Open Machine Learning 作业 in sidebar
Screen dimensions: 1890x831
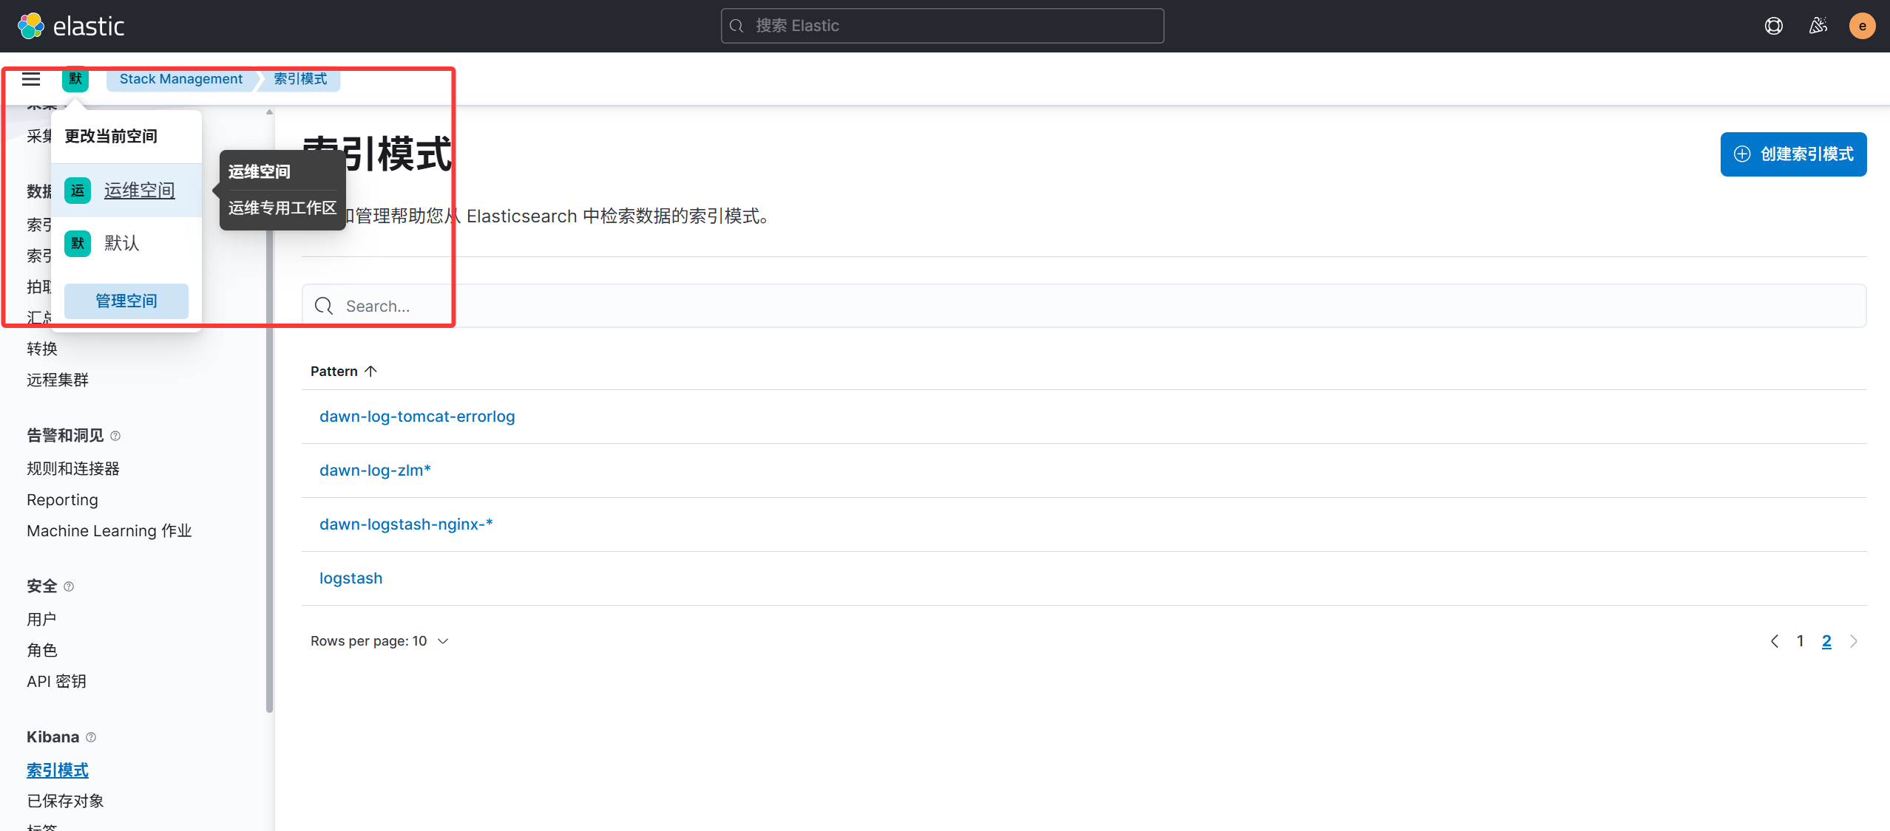(109, 531)
